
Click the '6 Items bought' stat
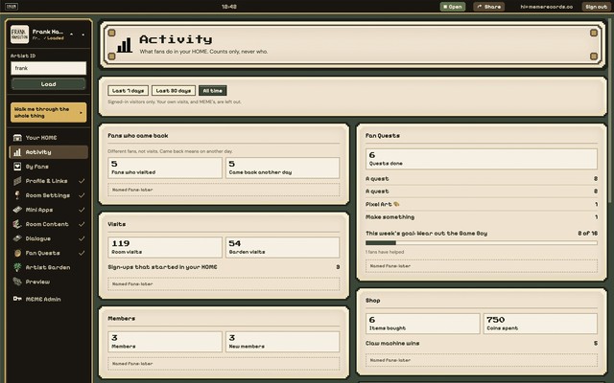coord(422,324)
